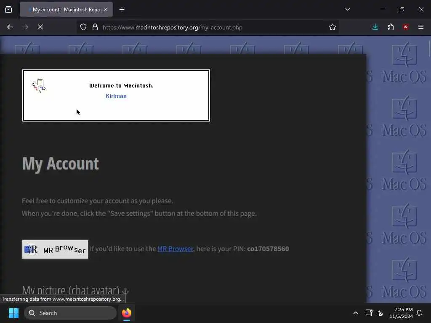
Task: Click the My Account heading
Action: point(61,164)
